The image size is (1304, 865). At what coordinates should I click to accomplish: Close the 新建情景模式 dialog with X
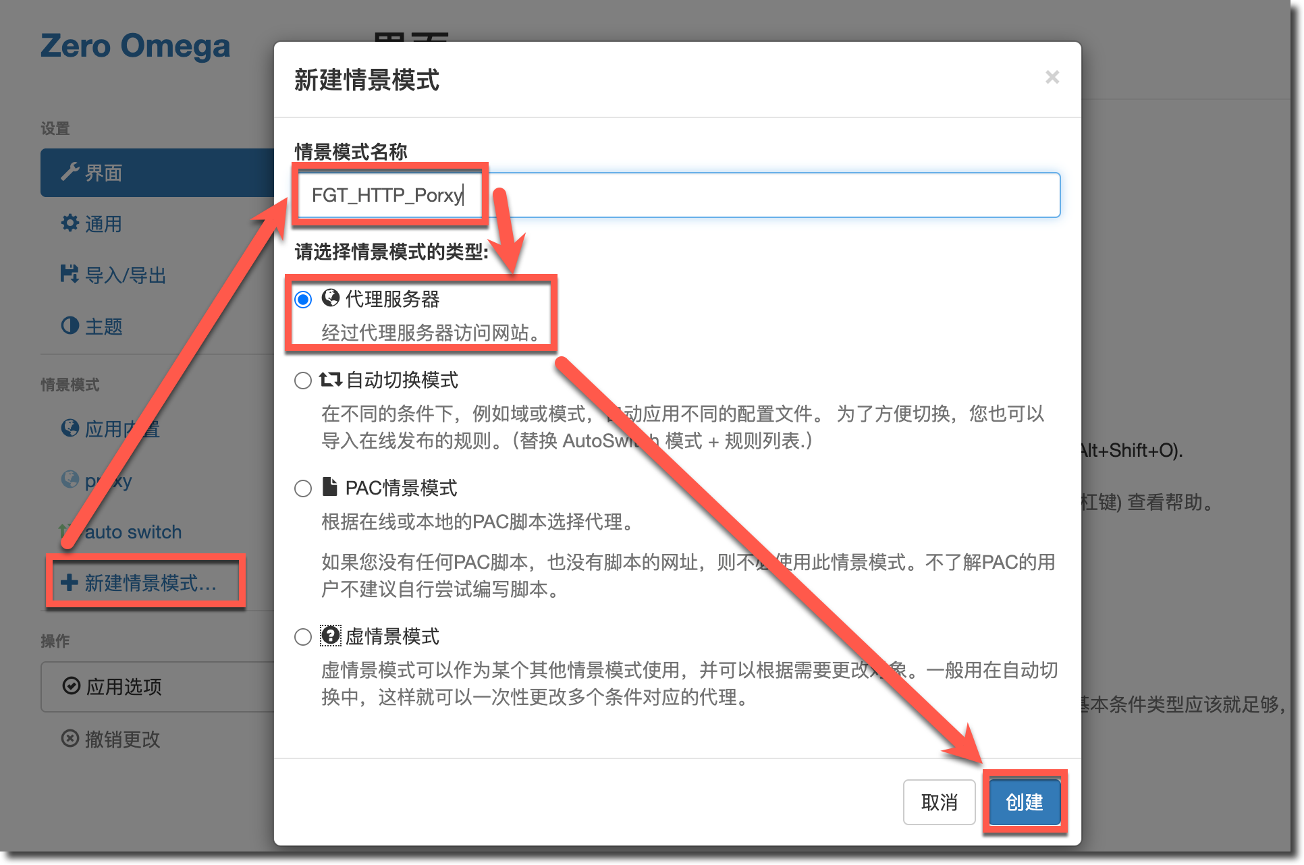point(1052,78)
